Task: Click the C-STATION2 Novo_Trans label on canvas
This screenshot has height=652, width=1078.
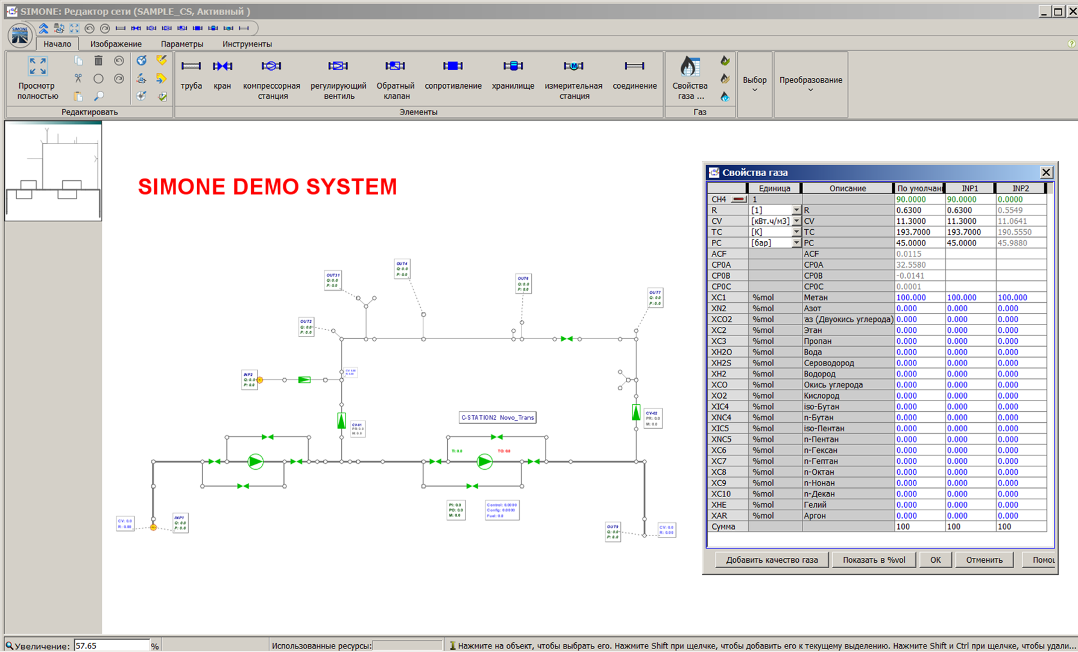Action: point(497,417)
